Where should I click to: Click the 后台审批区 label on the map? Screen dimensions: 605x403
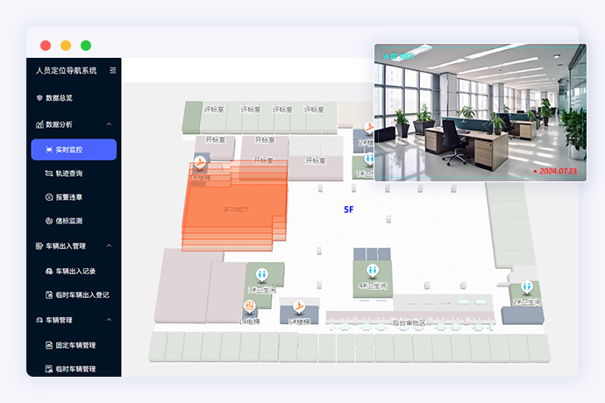click(x=409, y=322)
